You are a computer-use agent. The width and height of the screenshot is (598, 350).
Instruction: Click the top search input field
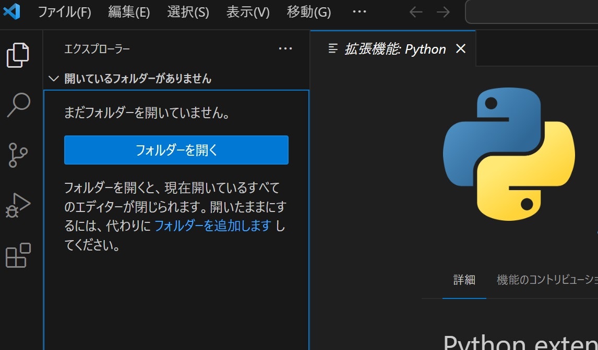pos(532,11)
